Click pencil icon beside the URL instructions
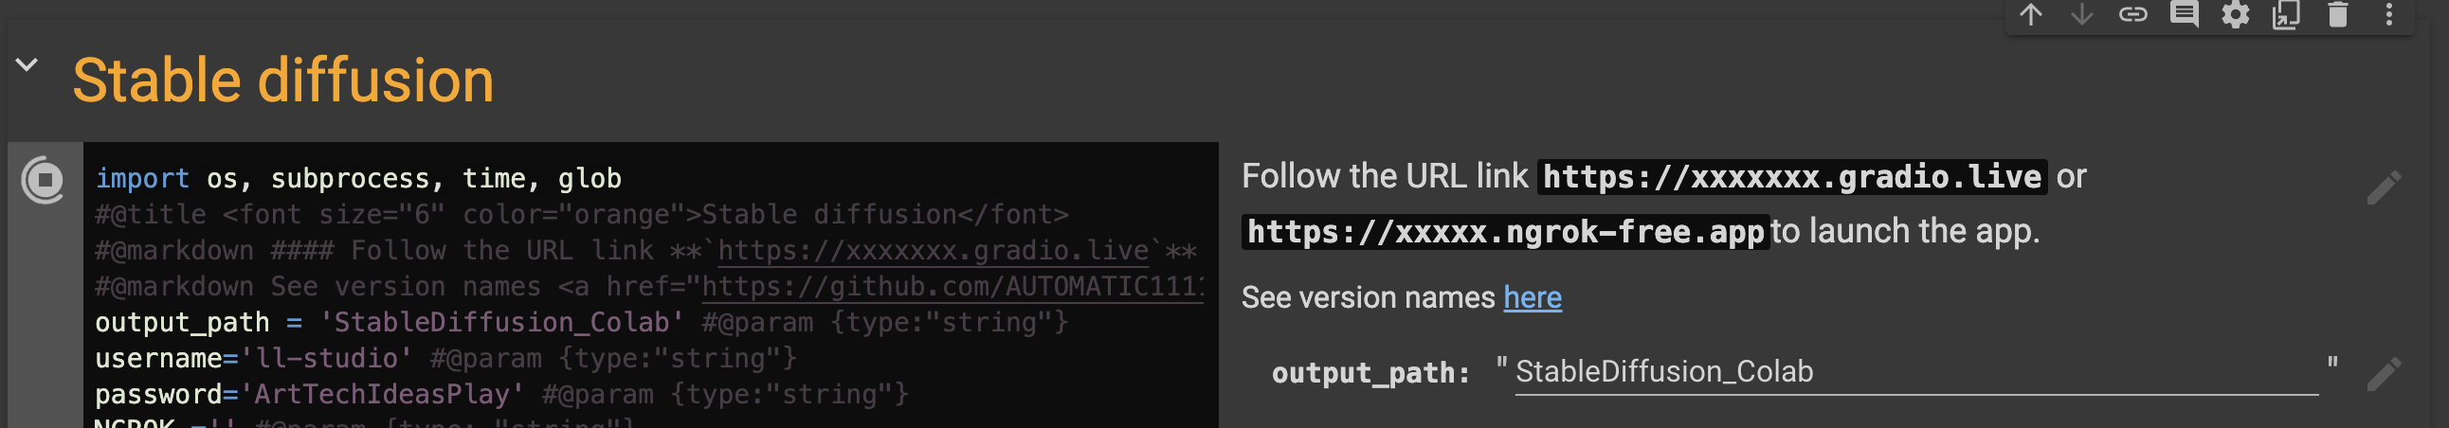This screenshot has width=2449, height=428. 2384,187
